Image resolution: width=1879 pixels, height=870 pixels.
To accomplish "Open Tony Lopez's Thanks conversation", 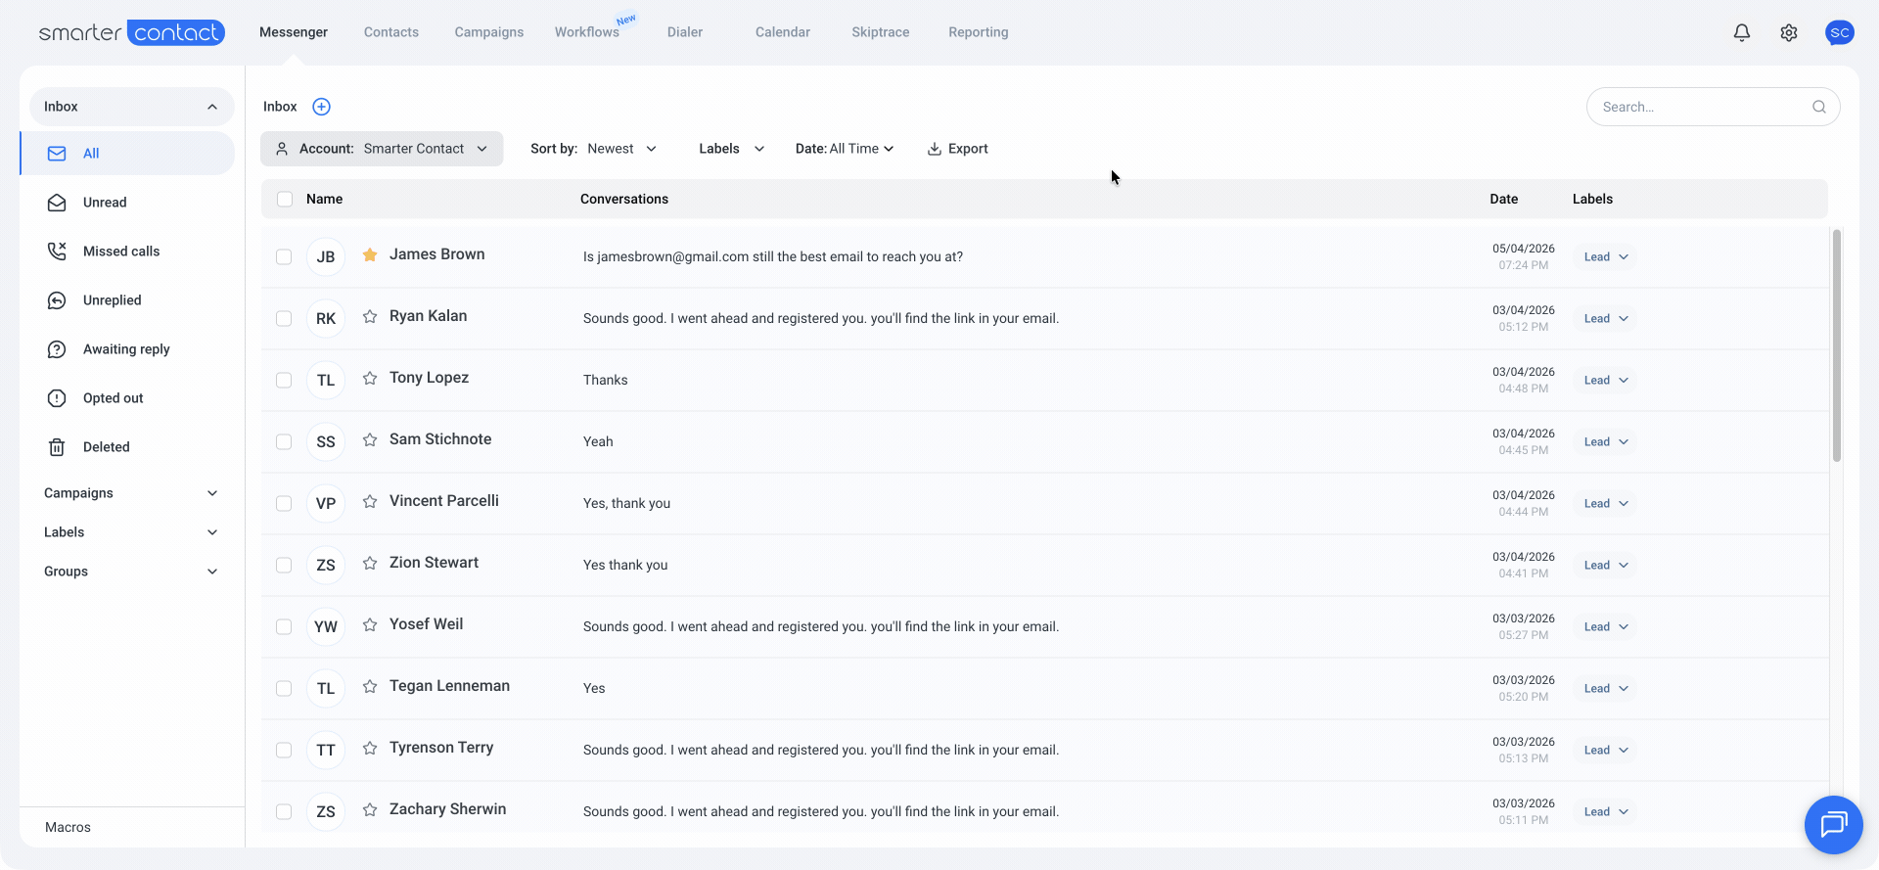I will click(606, 381).
